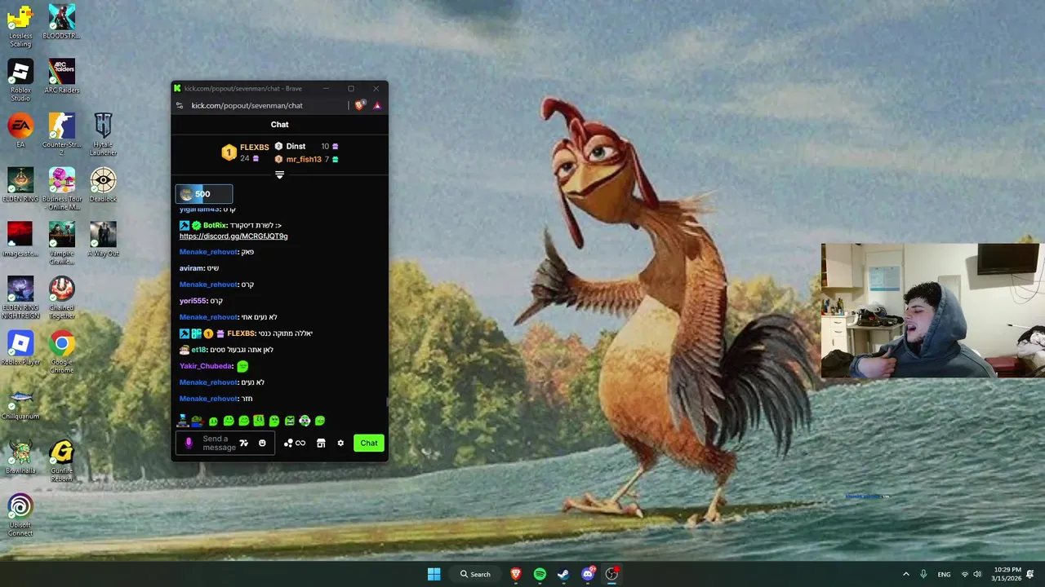Click the red-eyed clown quick emote
The width and height of the screenshot is (1045, 587).
(305, 421)
